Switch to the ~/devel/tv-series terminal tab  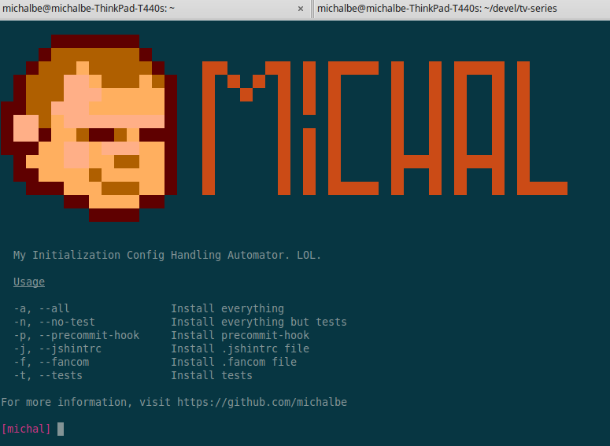pos(461,9)
